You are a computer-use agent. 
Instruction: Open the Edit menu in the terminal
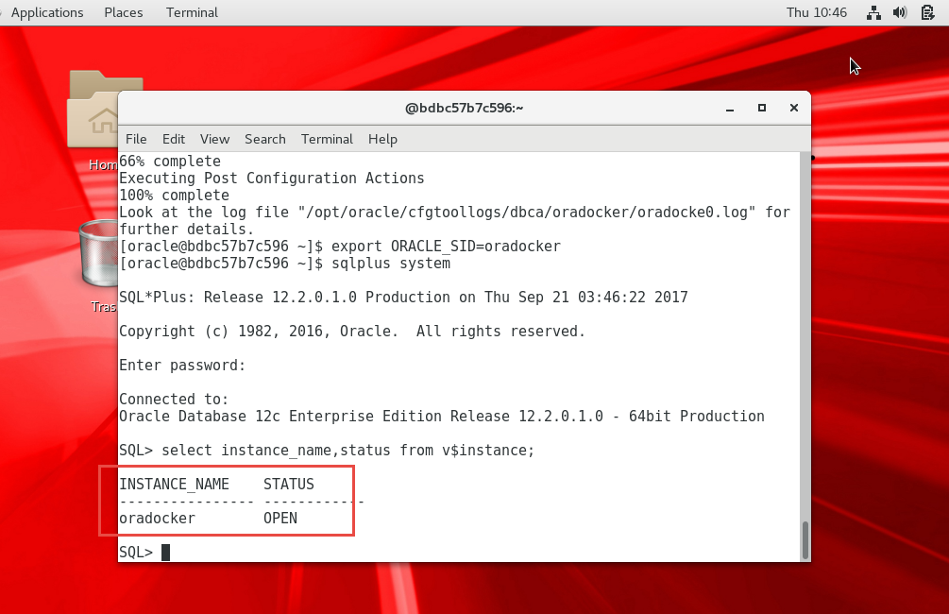click(x=173, y=139)
